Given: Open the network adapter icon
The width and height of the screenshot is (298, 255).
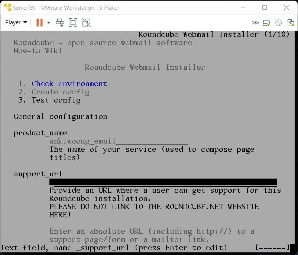Looking at the screenshot, I should click(x=291, y=23).
